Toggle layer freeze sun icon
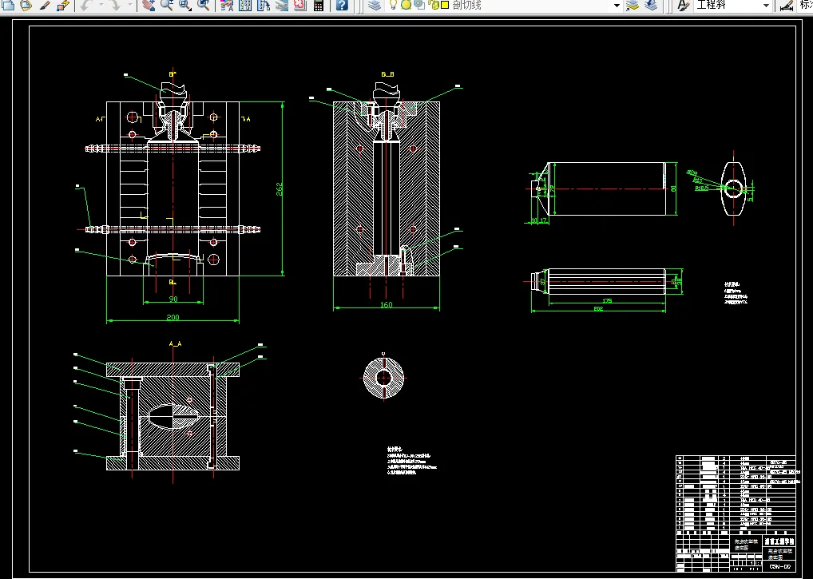 click(x=406, y=5)
